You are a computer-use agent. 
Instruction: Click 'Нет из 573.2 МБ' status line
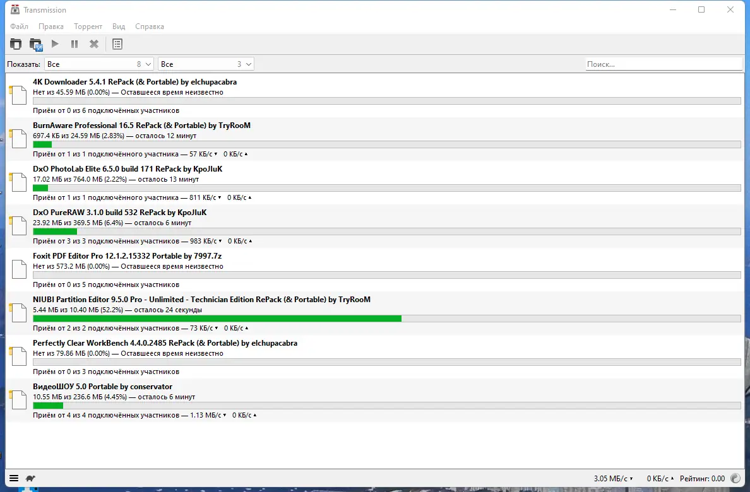point(128,266)
